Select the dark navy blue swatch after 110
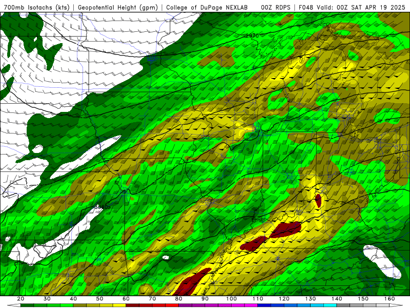Viewport: 410px width, 308px height. coord(264,305)
